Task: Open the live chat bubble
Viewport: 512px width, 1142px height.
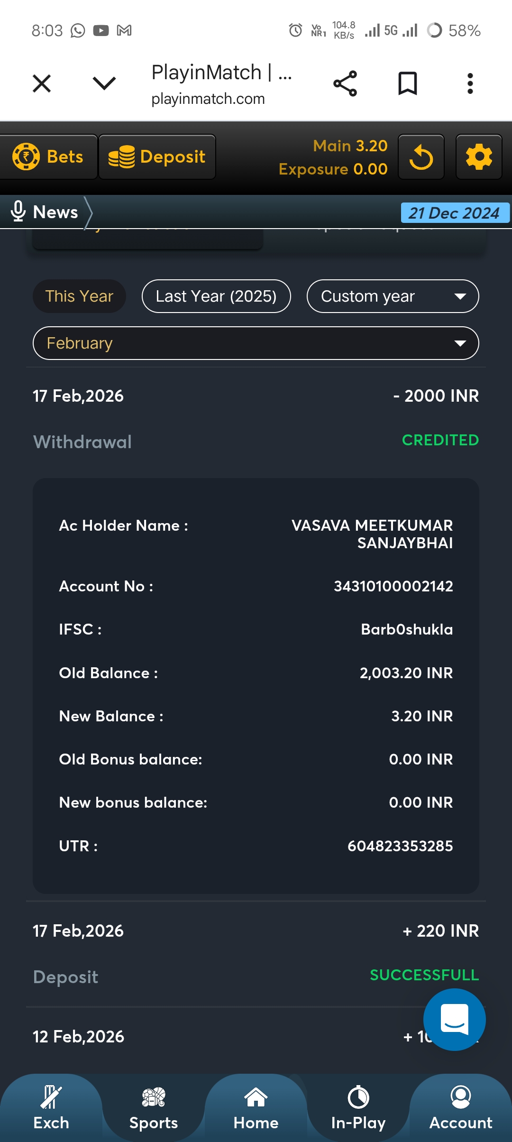Action: click(x=454, y=1019)
